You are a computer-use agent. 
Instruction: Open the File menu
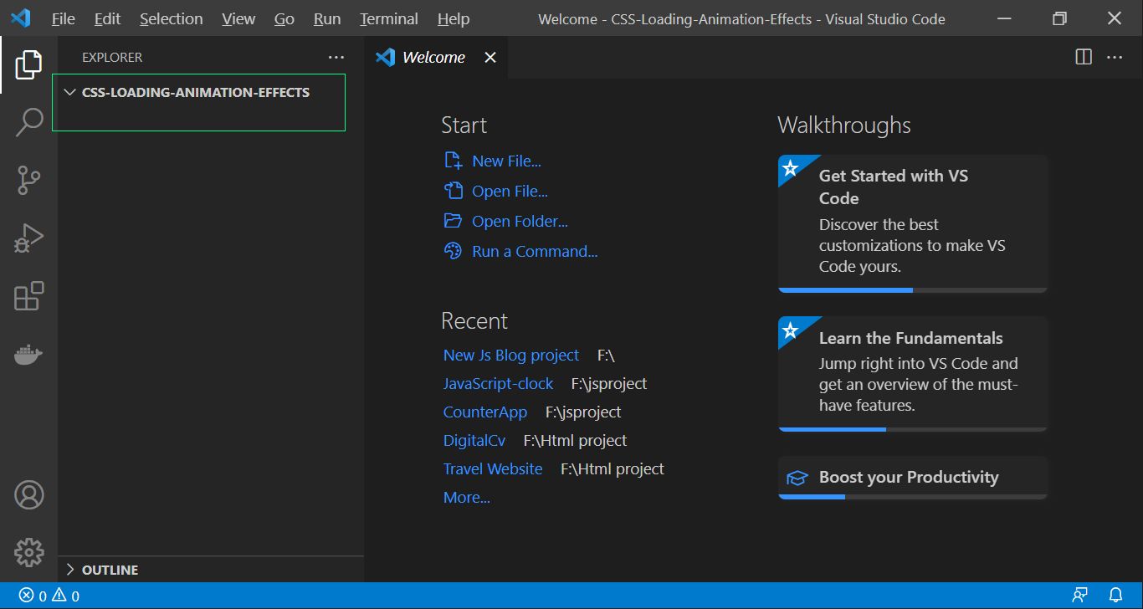tap(63, 18)
